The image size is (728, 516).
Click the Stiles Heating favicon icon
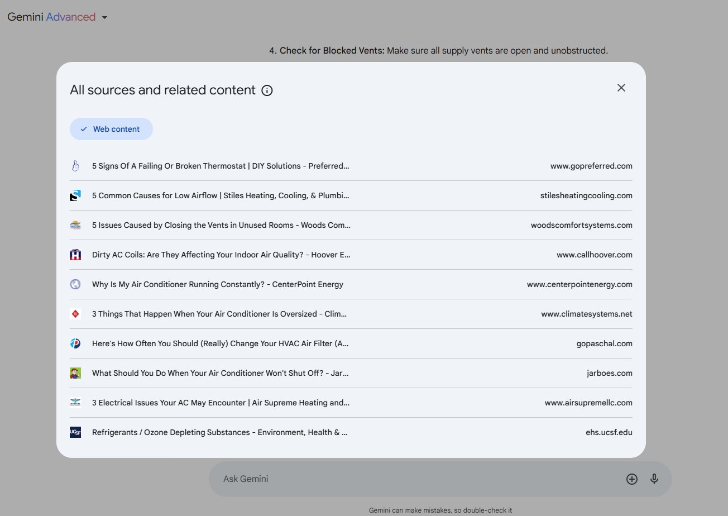(x=75, y=195)
